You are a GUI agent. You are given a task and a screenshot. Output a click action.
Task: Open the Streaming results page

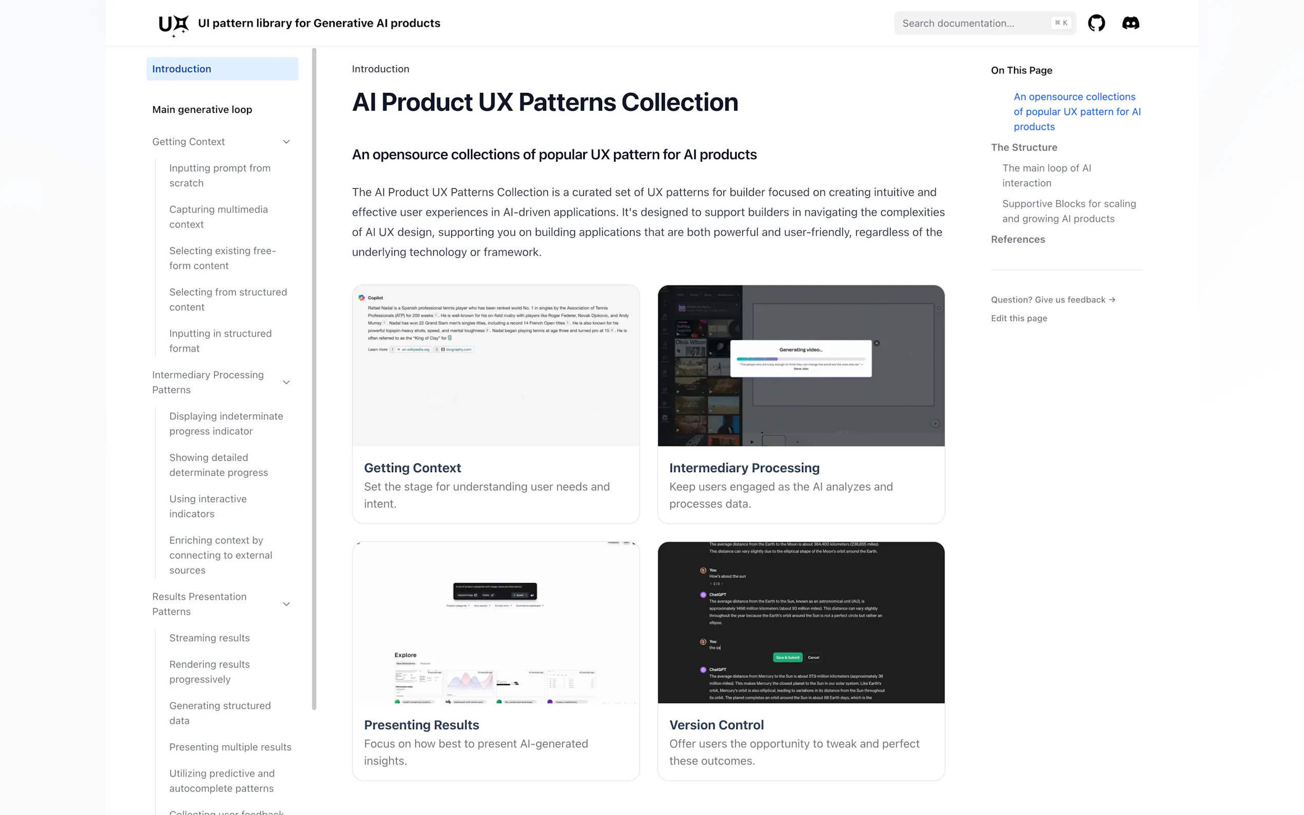coord(209,637)
